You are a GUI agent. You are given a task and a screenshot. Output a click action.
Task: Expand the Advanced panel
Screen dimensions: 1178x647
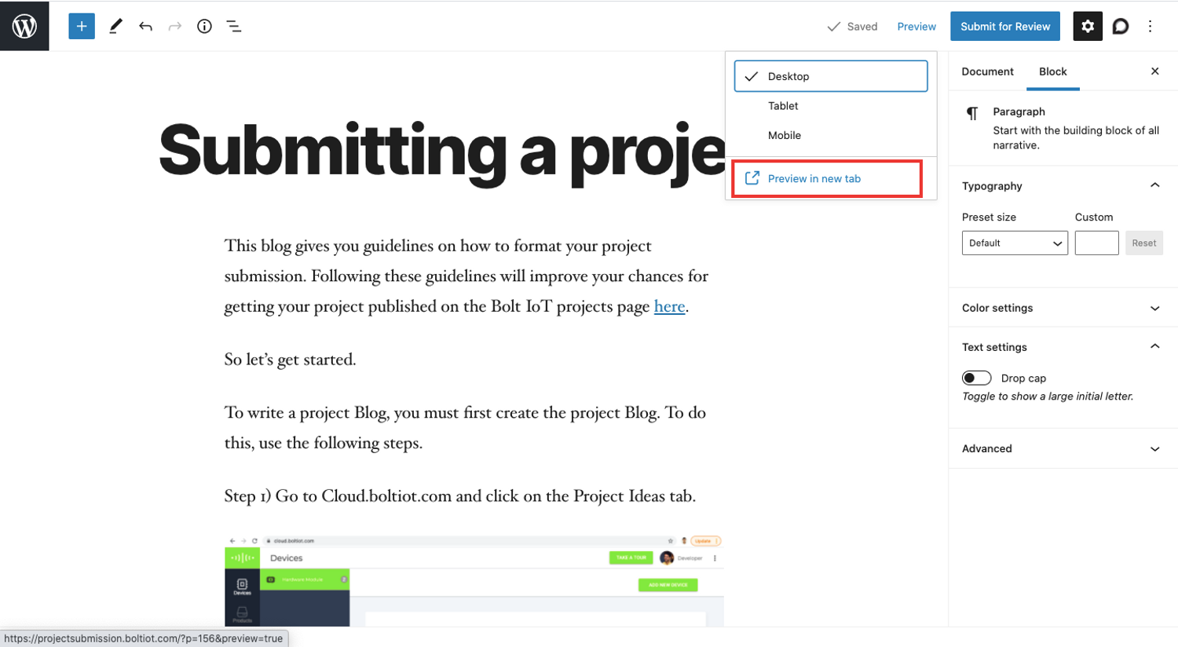1061,448
